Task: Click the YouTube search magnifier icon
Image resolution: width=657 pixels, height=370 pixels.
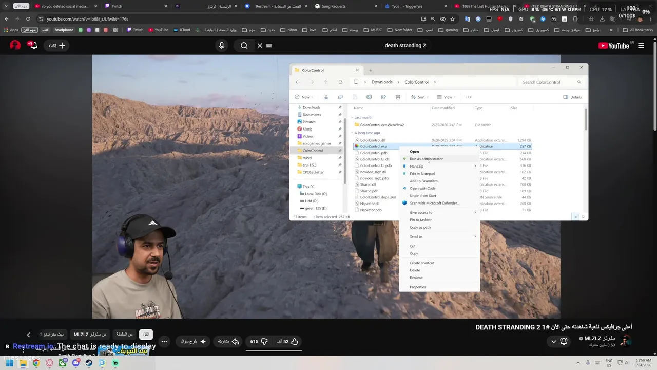Action: (244, 46)
